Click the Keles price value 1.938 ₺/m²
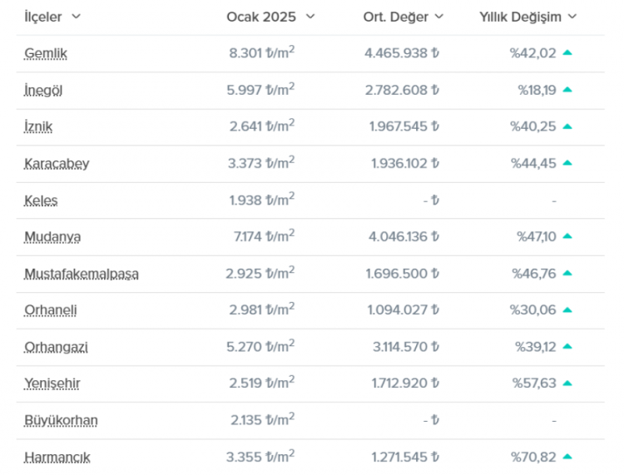 click(x=259, y=200)
